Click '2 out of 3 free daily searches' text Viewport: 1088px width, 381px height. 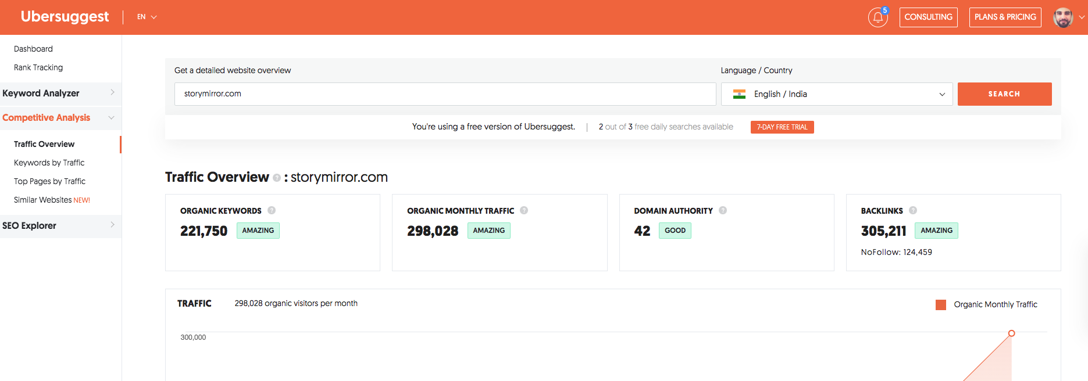tap(666, 127)
